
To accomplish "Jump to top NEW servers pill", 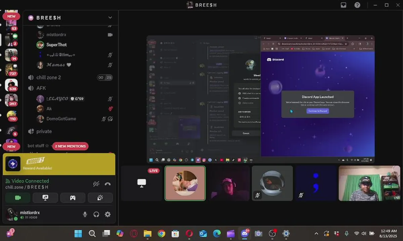I will pyautogui.click(x=11, y=16).
